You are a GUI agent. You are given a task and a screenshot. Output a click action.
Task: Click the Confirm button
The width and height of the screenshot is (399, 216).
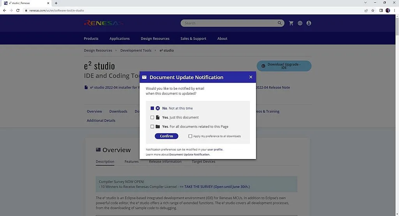coord(166,136)
